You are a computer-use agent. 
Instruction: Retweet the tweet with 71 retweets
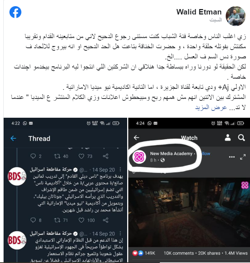(x=57, y=220)
